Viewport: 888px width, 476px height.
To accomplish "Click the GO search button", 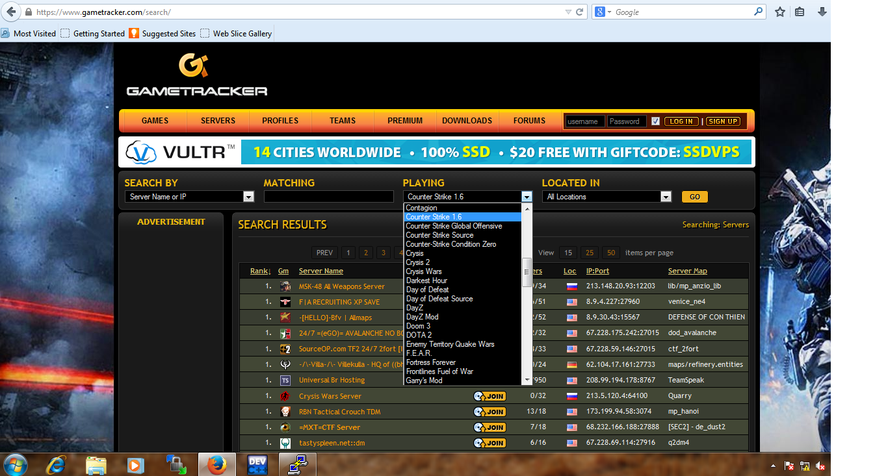I will pyautogui.click(x=695, y=197).
